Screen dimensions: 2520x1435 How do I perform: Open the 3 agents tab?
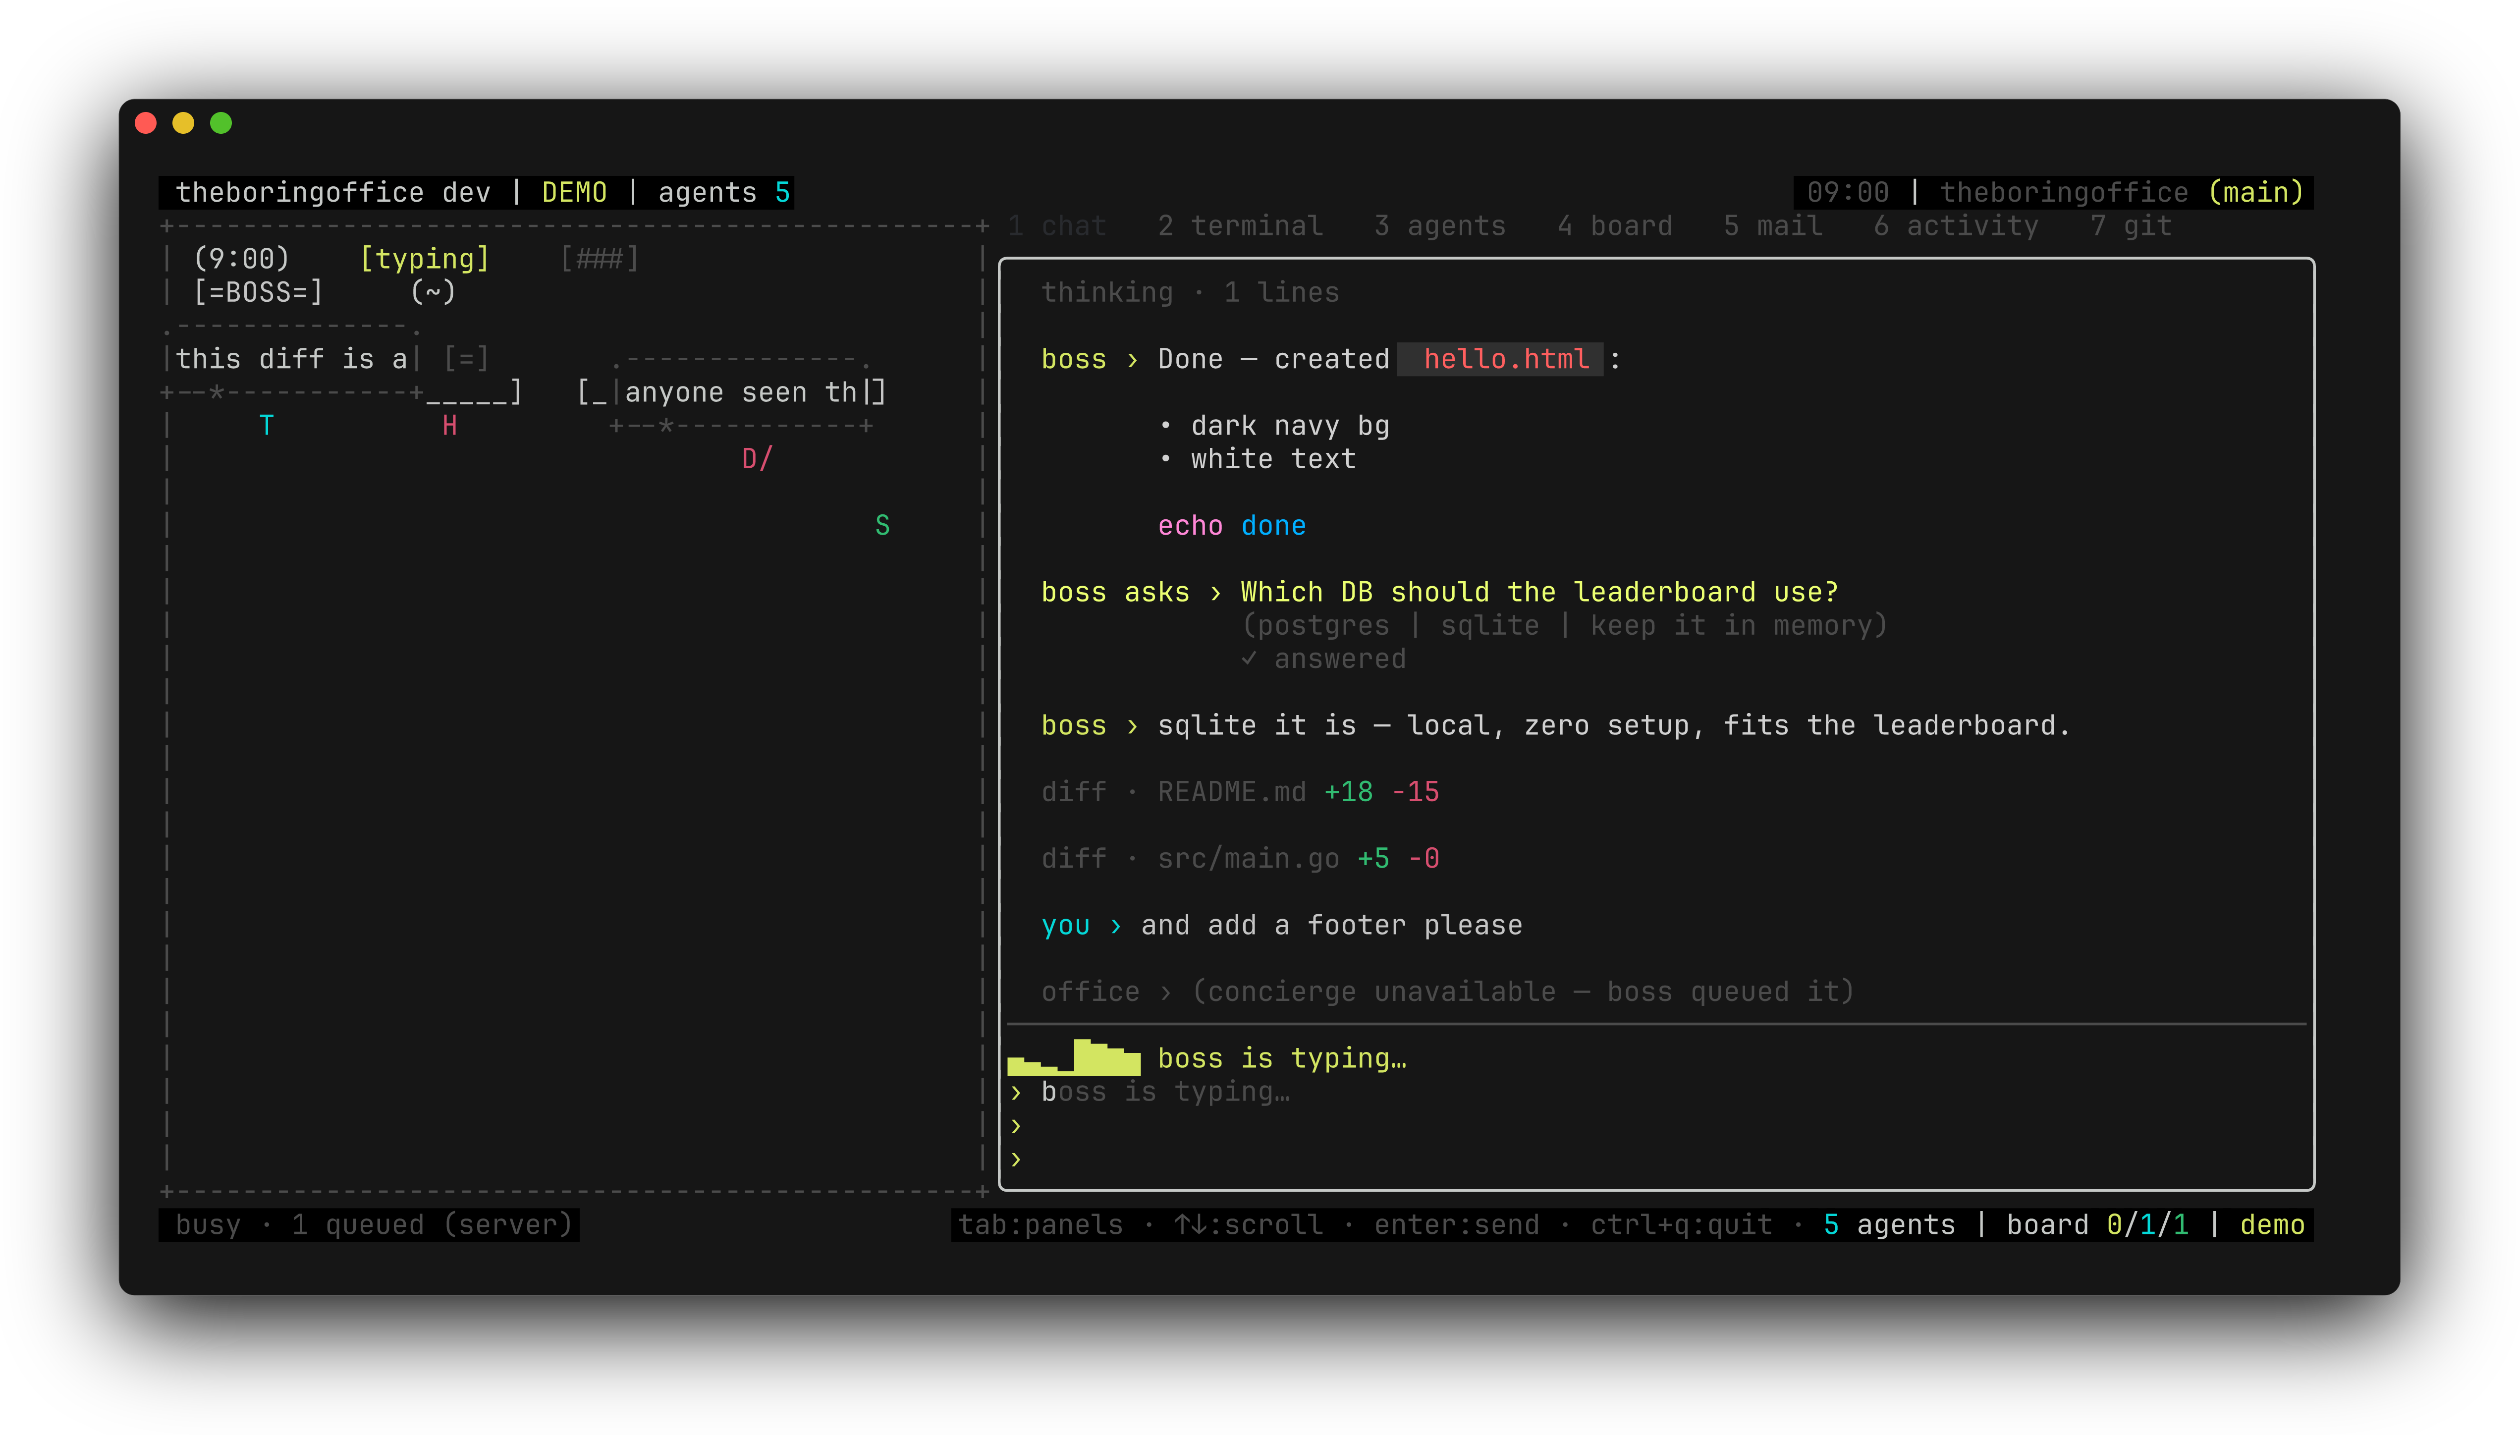[1440, 225]
